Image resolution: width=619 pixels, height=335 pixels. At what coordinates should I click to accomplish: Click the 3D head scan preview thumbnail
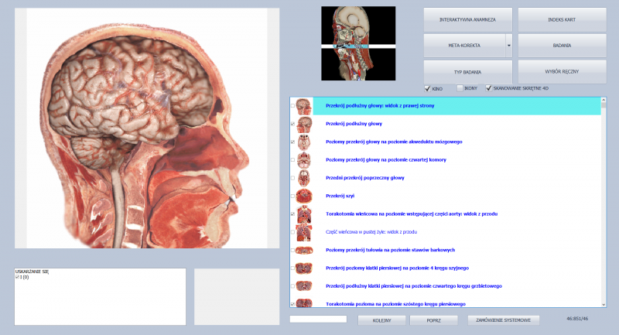[x=358, y=43]
